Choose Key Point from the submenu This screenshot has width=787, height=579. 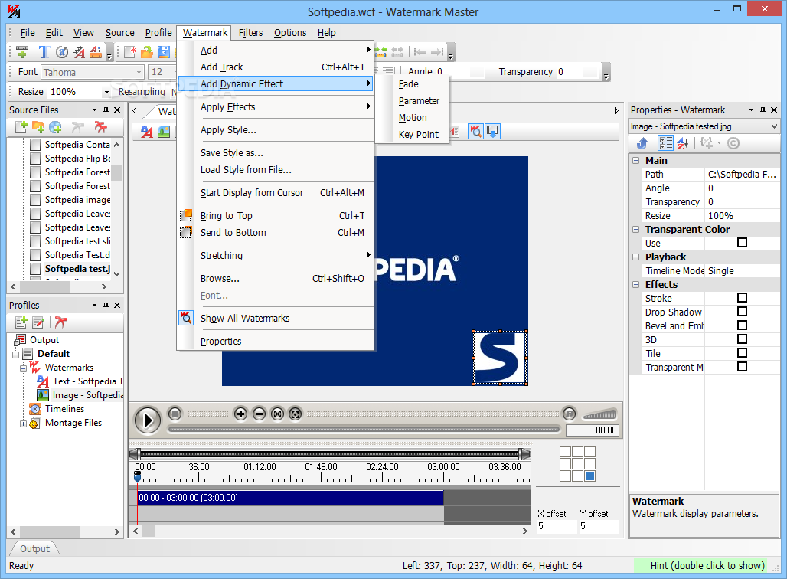[419, 135]
